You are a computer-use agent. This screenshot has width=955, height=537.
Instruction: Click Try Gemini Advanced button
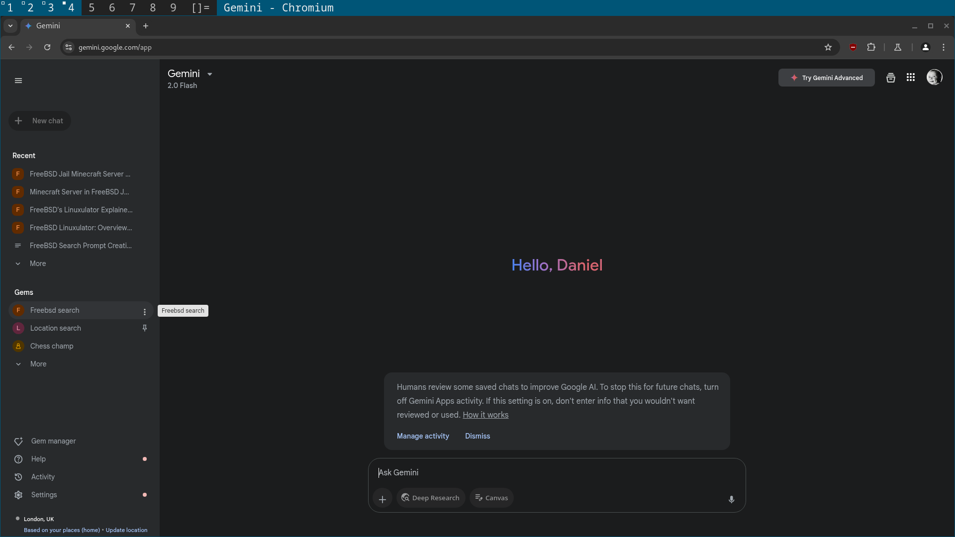[826, 78]
